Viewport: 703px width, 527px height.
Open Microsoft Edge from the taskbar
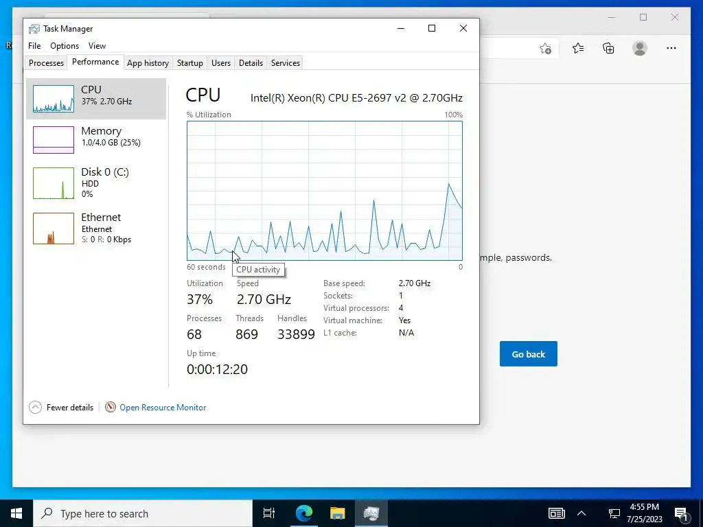304,513
